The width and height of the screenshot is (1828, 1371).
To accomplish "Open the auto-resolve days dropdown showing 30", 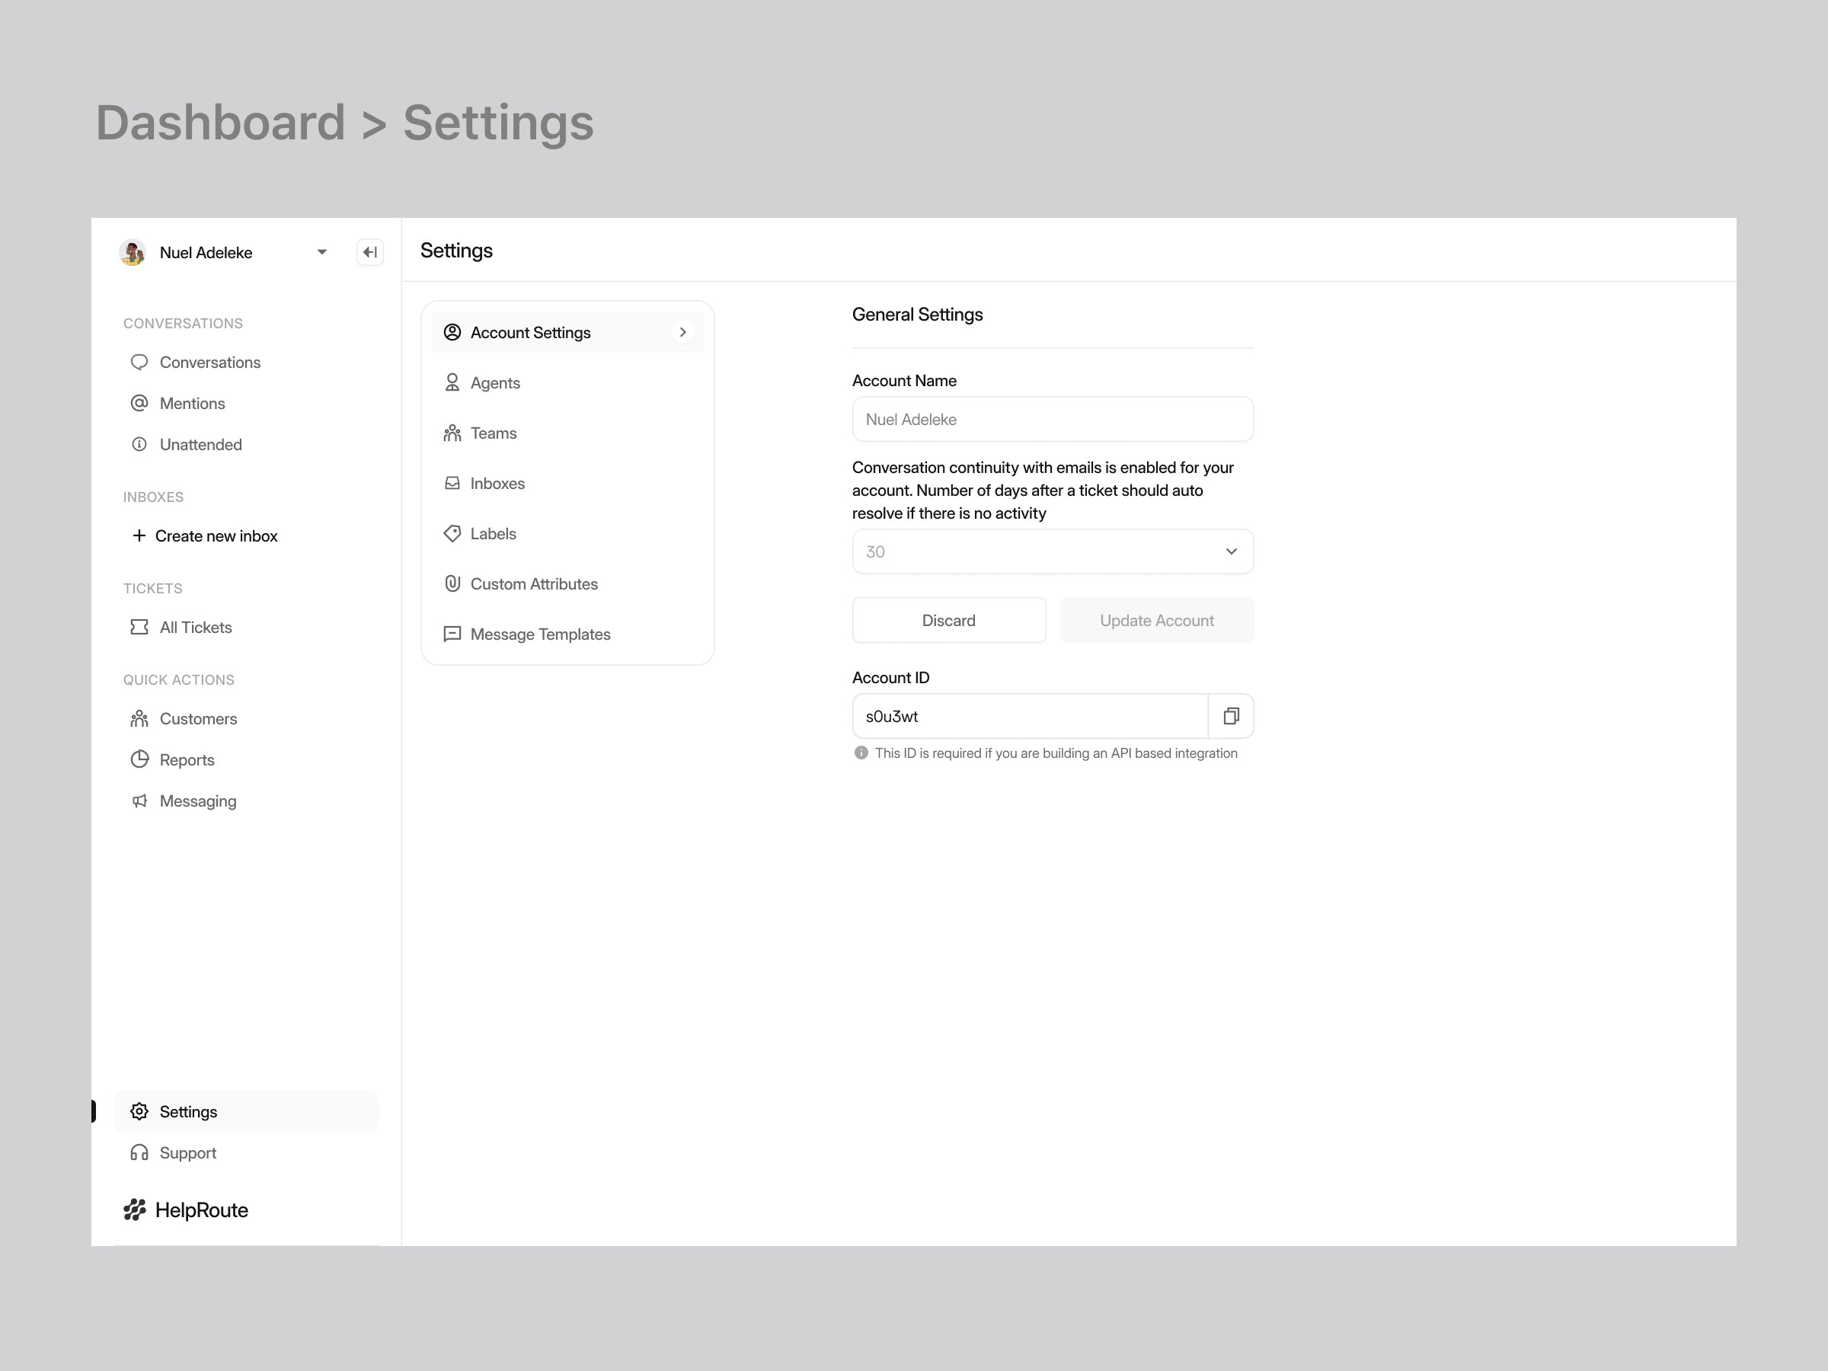I will 1052,551.
